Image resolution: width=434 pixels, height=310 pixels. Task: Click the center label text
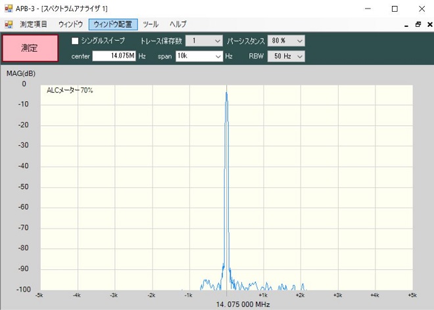[80, 56]
